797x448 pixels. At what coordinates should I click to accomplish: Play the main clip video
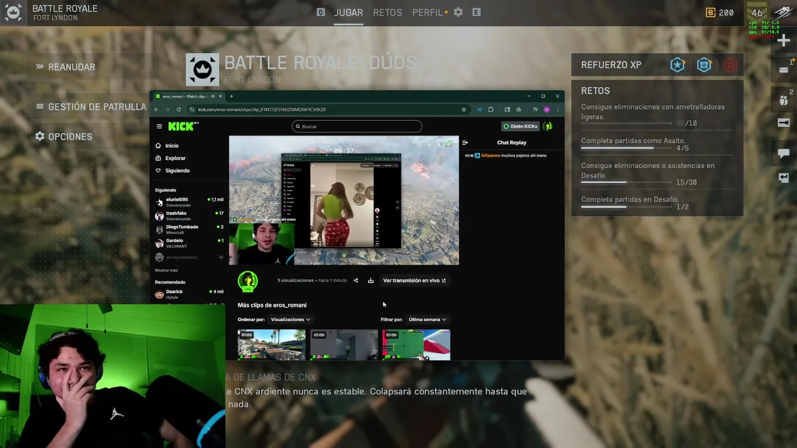[344, 200]
